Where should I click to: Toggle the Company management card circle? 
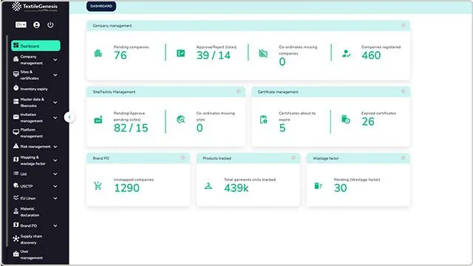[404, 25]
